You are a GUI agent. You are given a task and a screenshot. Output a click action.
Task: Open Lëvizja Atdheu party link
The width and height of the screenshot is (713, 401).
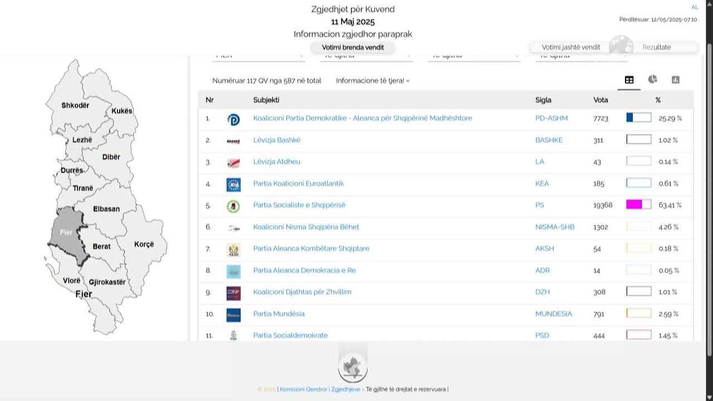click(x=277, y=162)
